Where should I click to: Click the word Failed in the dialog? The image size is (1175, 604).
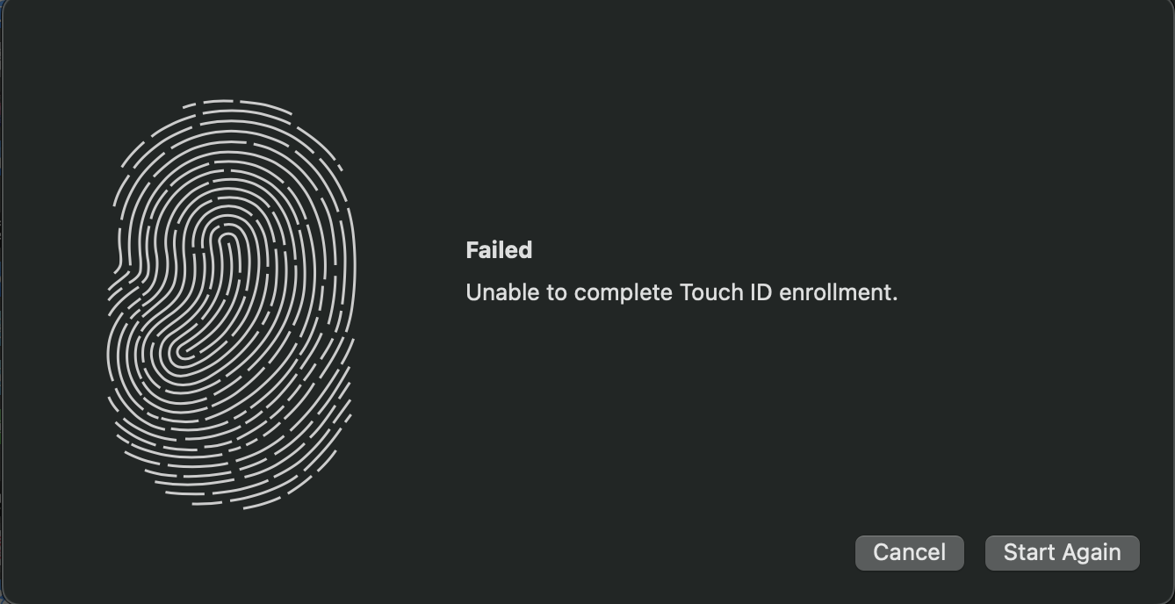498,250
